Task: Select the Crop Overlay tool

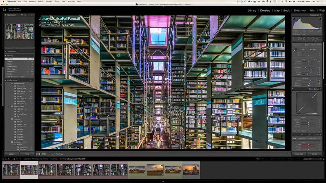Action: pyautogui.click(x=295, y=39)
